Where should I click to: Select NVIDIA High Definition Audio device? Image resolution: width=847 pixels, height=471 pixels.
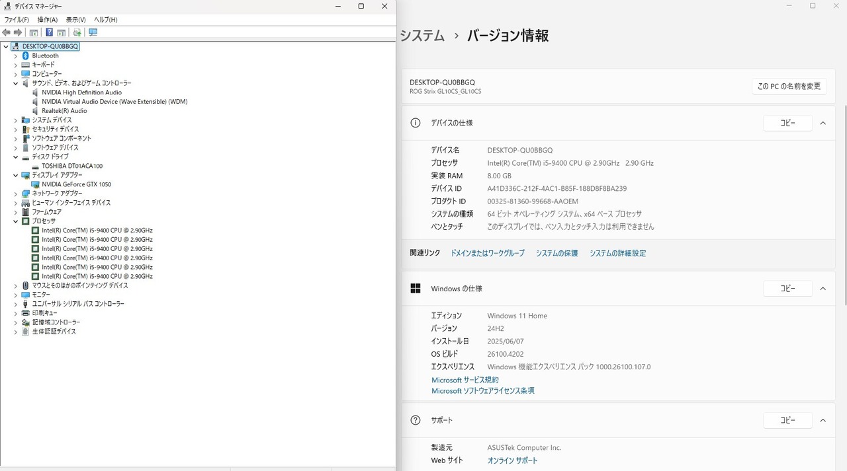point(81,92)
